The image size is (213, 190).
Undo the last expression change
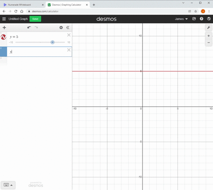(x=29, y=28)
